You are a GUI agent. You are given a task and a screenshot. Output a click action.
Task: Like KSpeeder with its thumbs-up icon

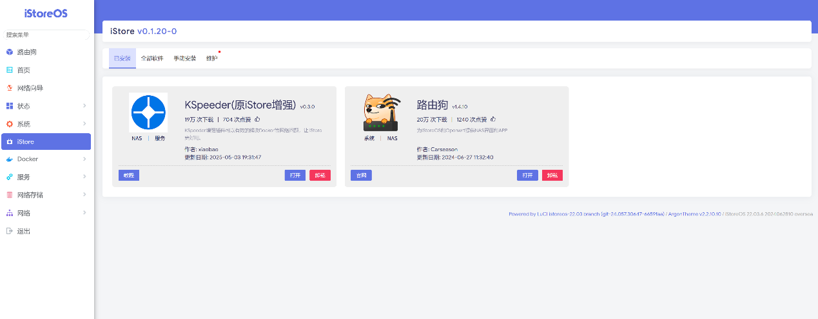257,119
